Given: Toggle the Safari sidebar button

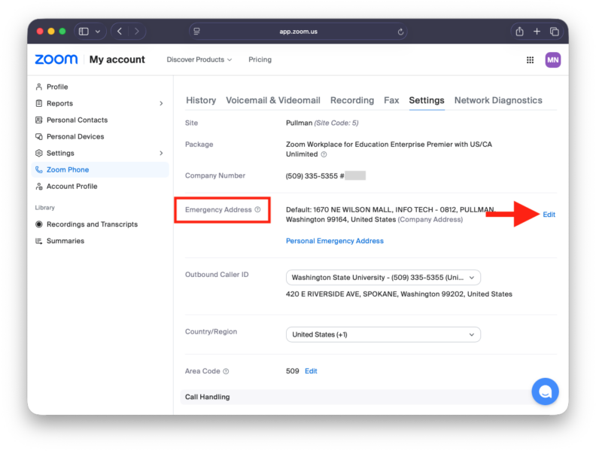Looking at the screenshot, I should pos(84,31).
